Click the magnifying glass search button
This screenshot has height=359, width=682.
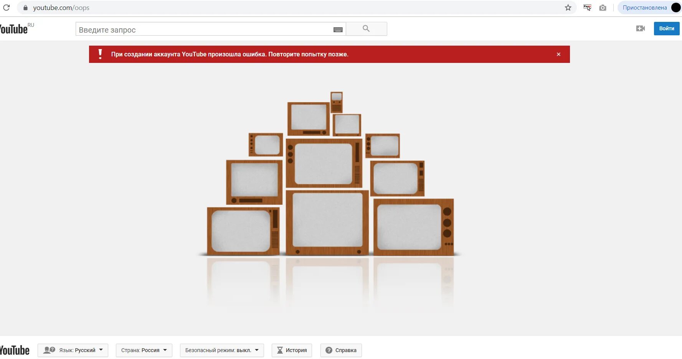click(366, 29)
